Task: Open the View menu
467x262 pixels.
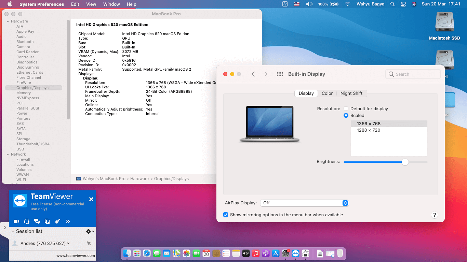Action: click(x=91, y=4)
